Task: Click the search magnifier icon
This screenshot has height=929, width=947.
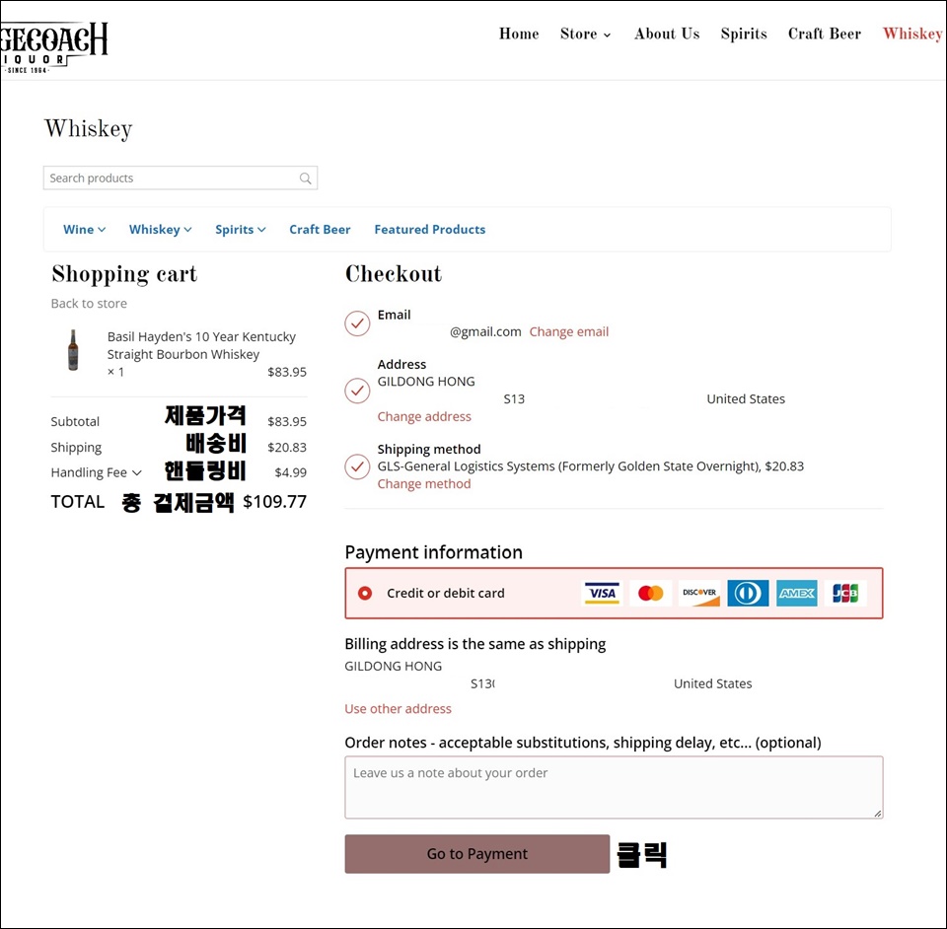Action: (x=306, y=179)
